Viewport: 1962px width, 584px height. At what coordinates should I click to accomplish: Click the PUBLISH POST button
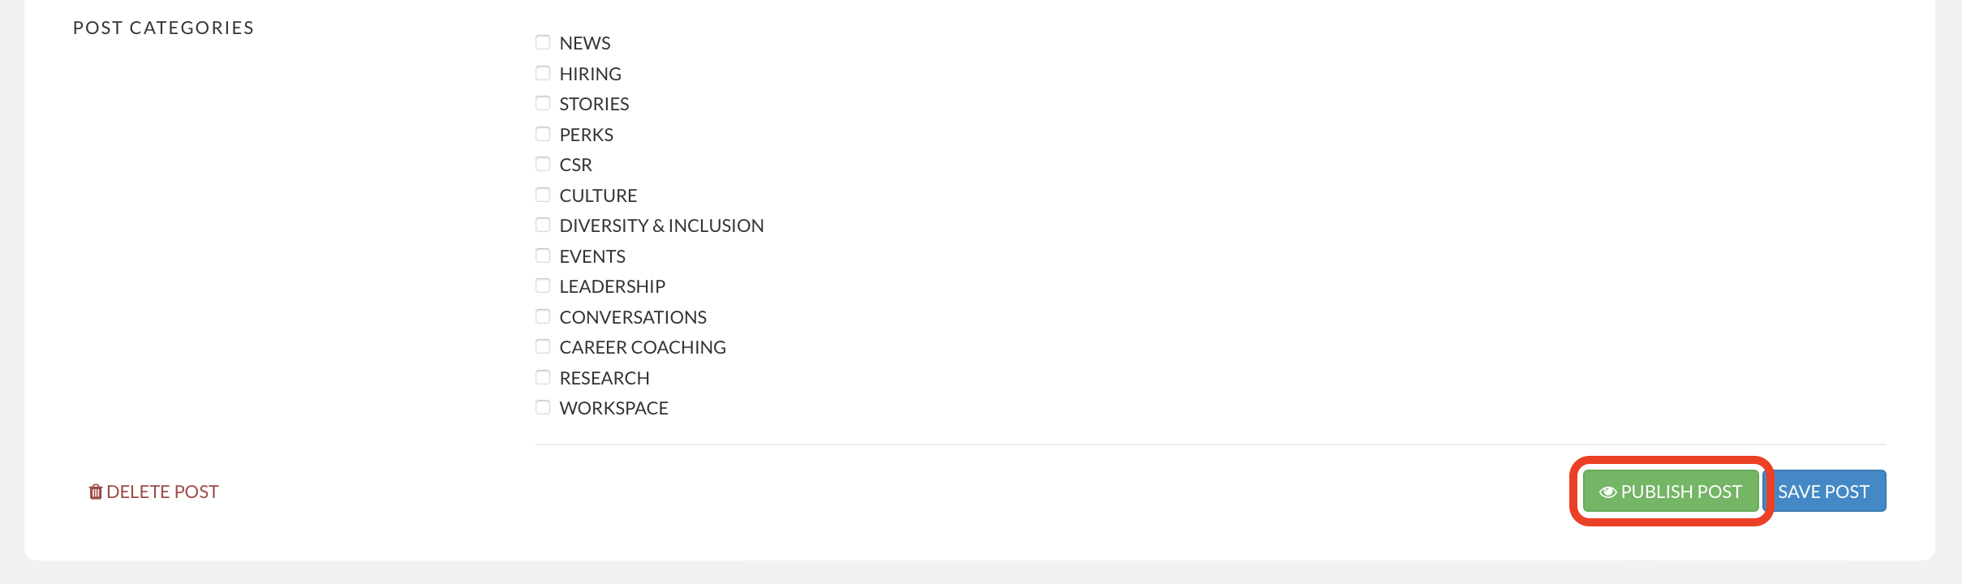1671,491
